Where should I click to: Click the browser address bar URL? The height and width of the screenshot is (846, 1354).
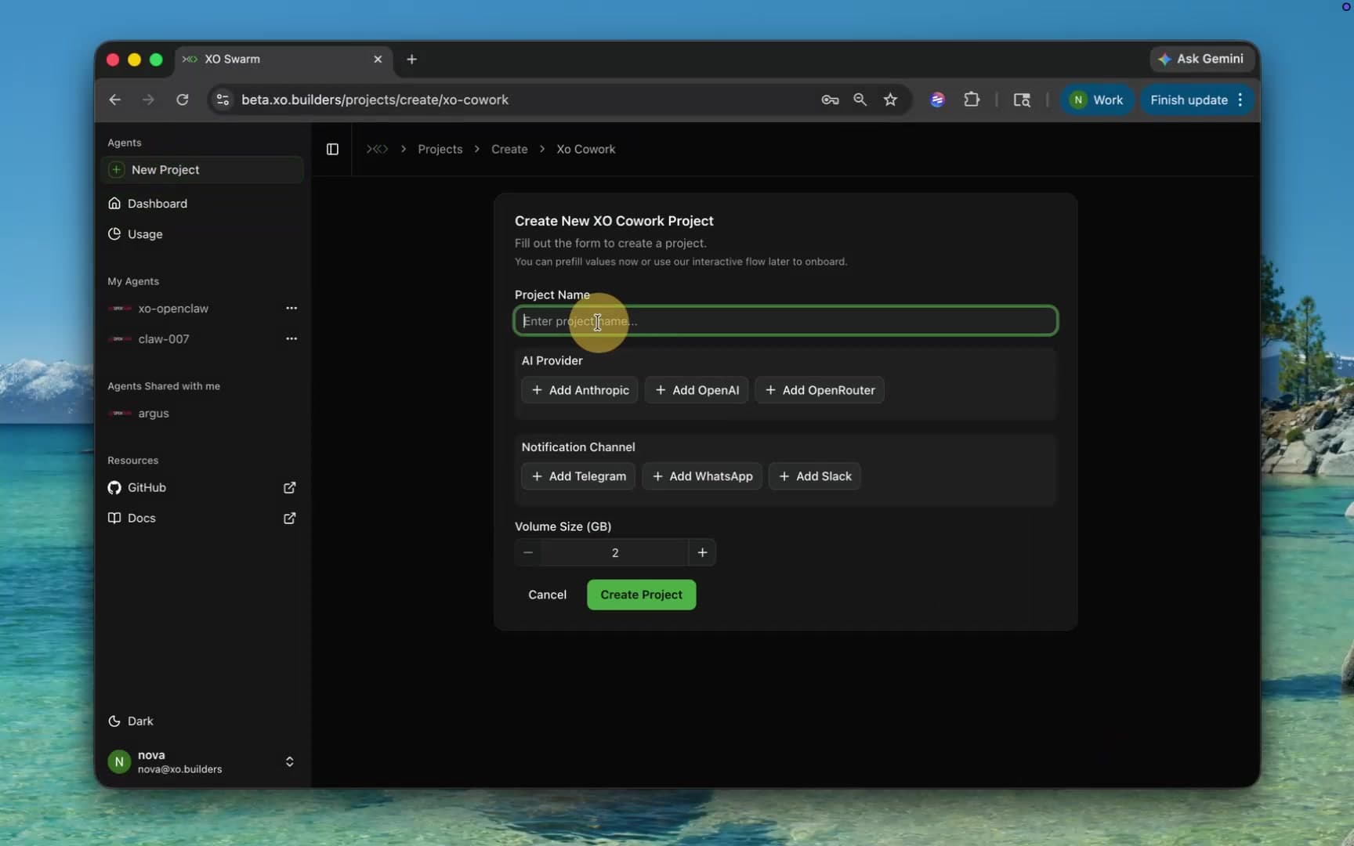[x=375, y=100]
